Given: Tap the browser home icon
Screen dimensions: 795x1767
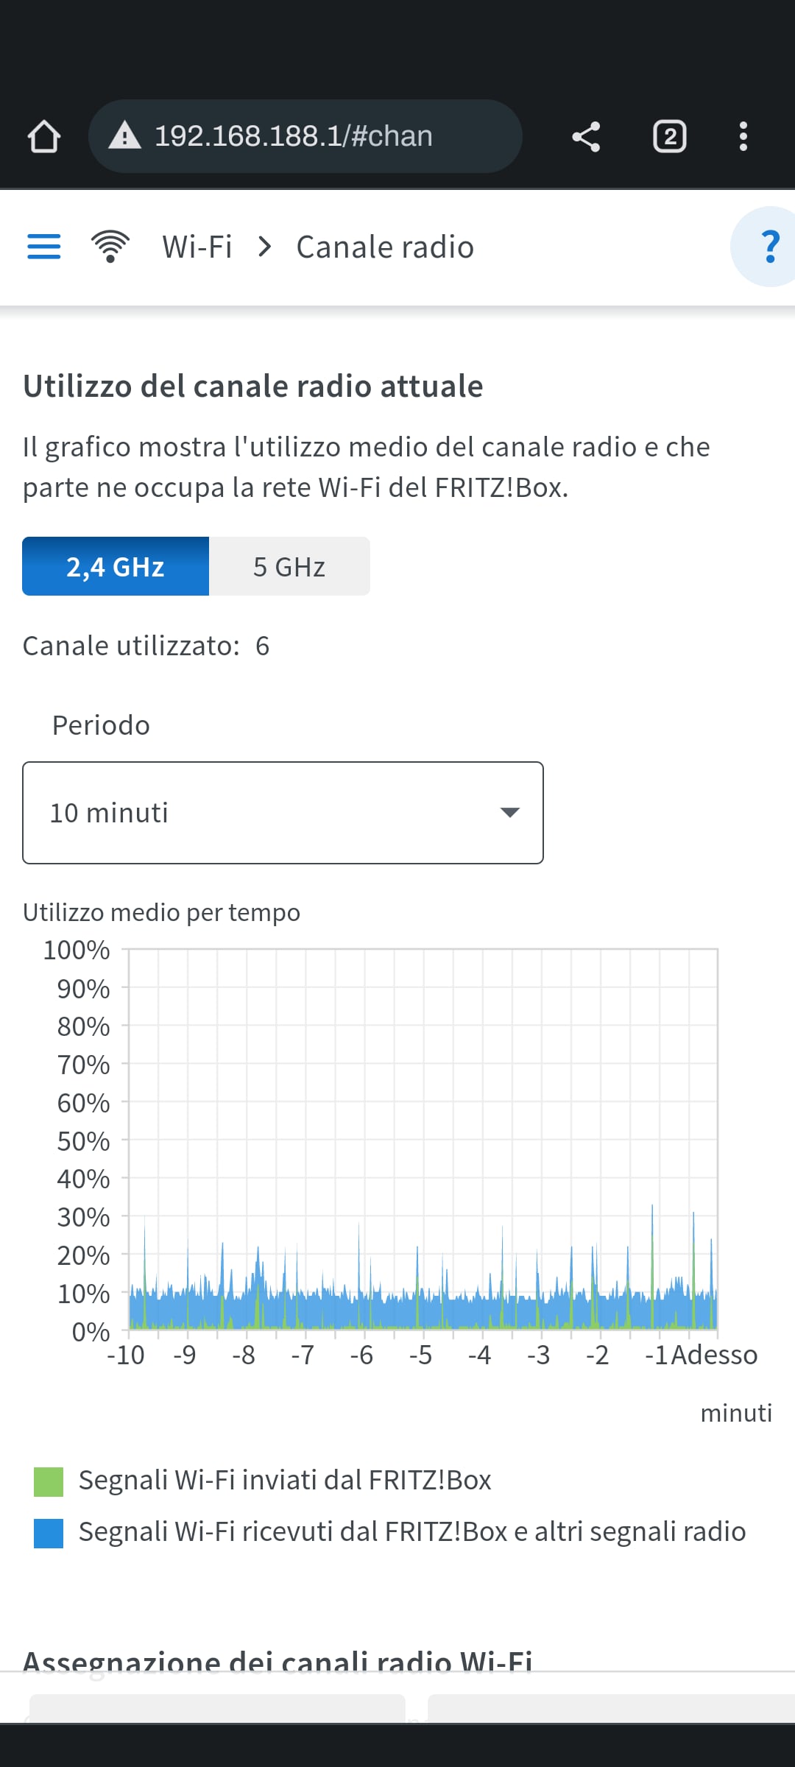Looking at the screenshot, I should point(44,136).
